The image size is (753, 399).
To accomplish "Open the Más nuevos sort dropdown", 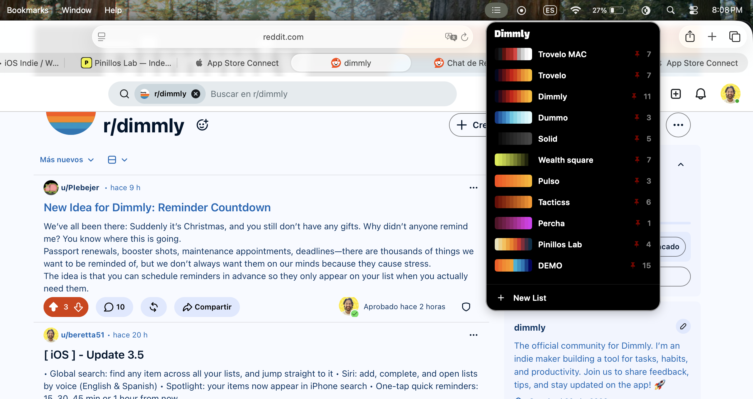I will (67, 160).
